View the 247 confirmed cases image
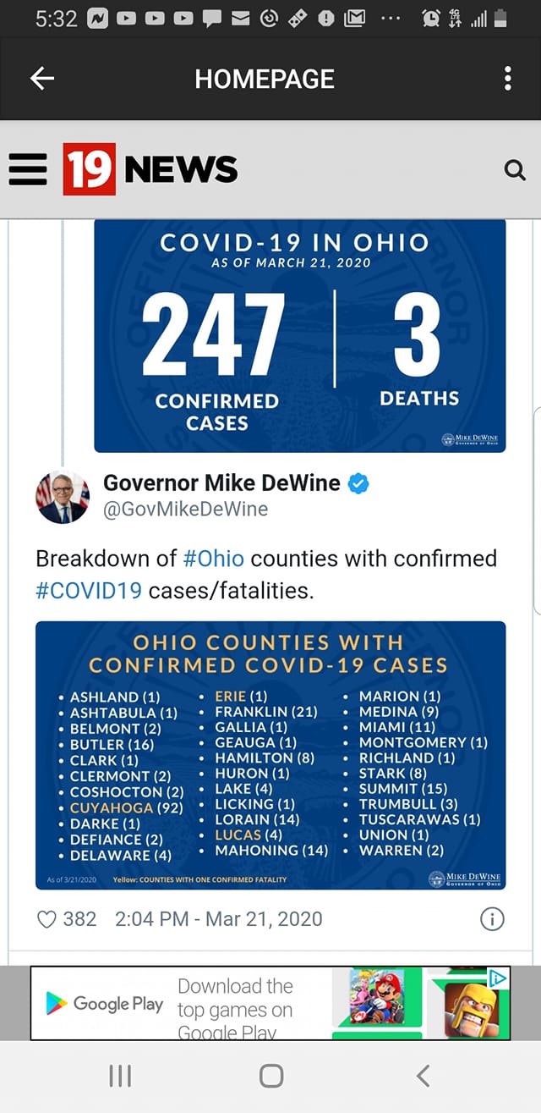This screenshot has width=541, height=1113. point(300,336)
